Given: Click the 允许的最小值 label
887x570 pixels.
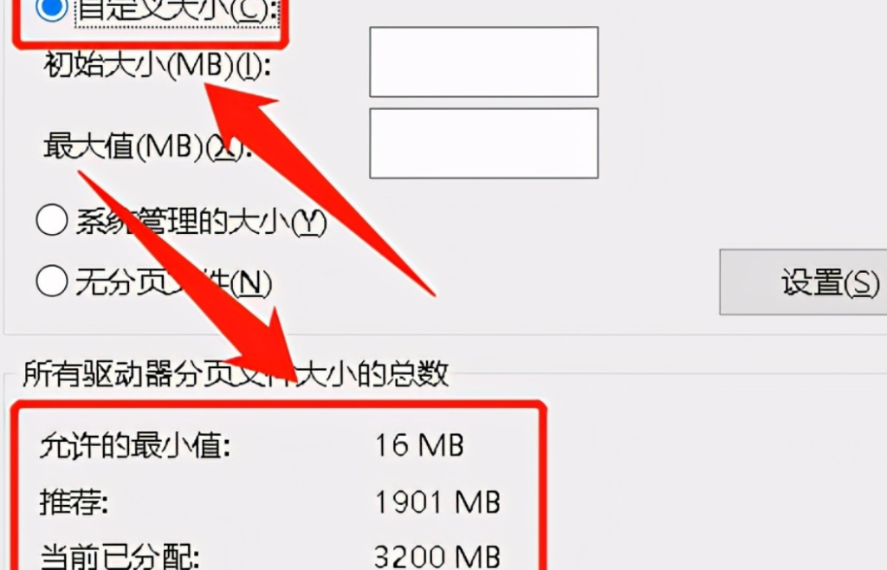Looking at the screenshot, I should (135, 445).
